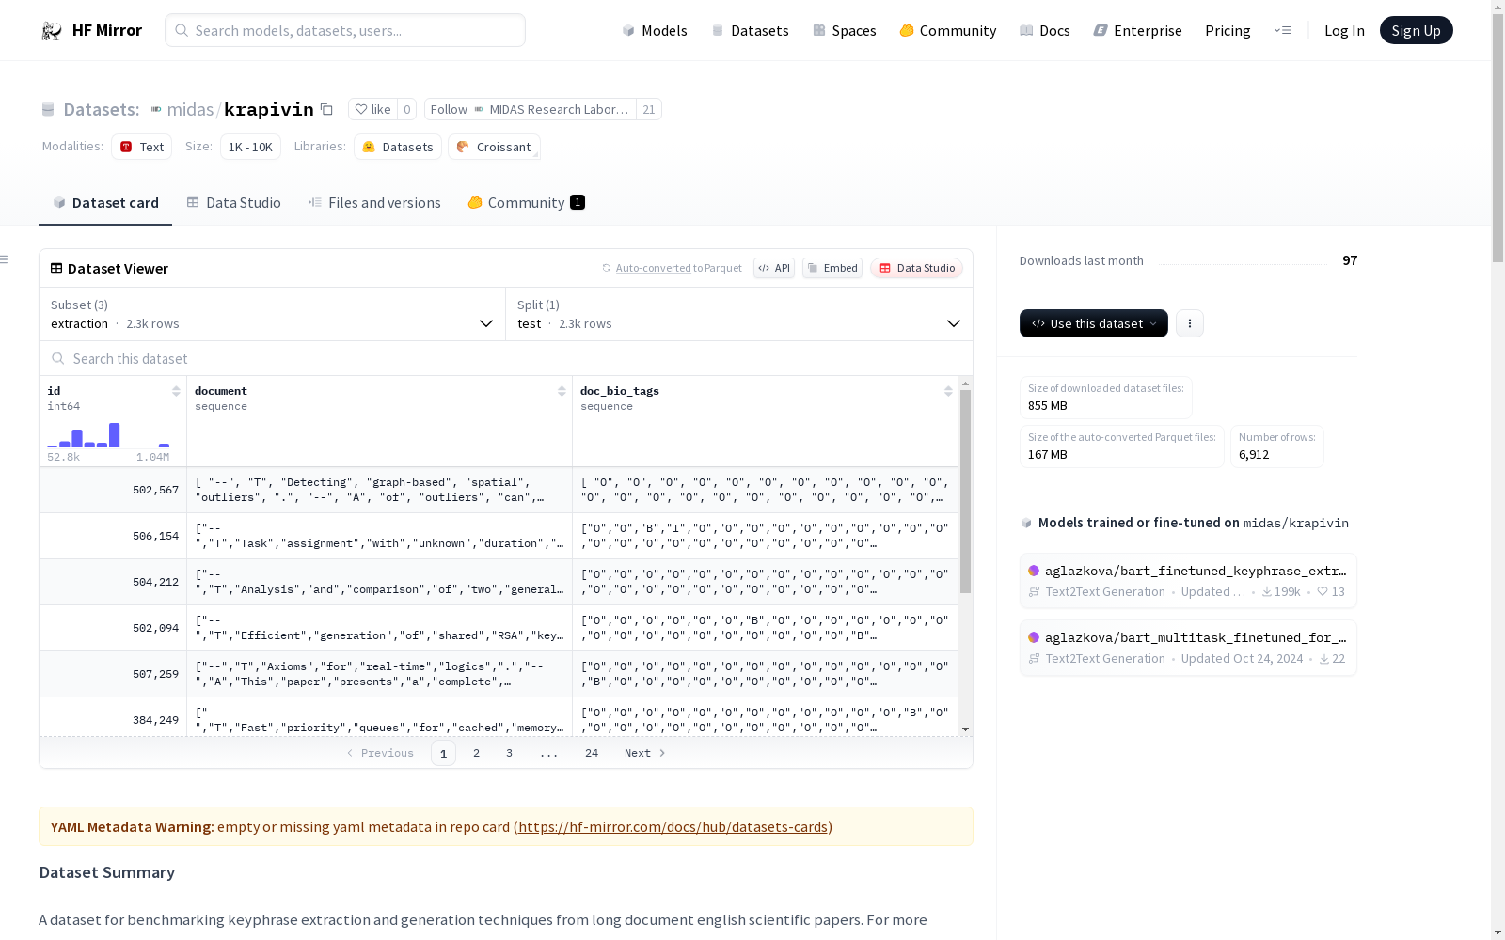Like the krapivin dataset

[373, 109]
